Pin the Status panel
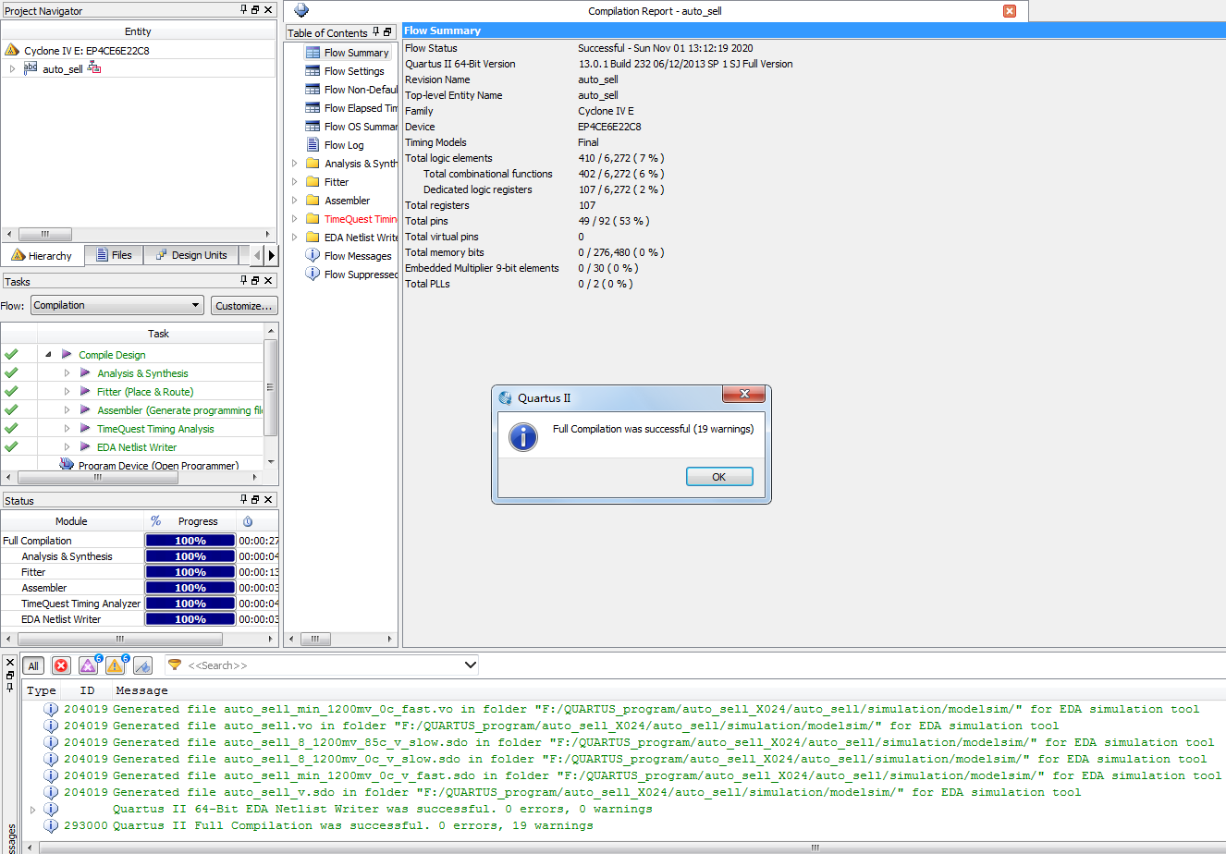1226x854 pixels. pyautogui.click(x=244, y=499)
